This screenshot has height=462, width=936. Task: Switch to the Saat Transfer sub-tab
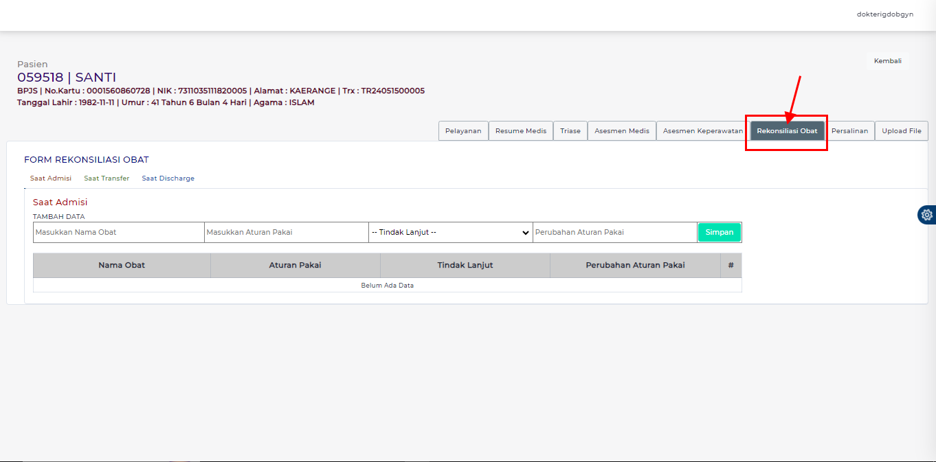click(107, 178)
